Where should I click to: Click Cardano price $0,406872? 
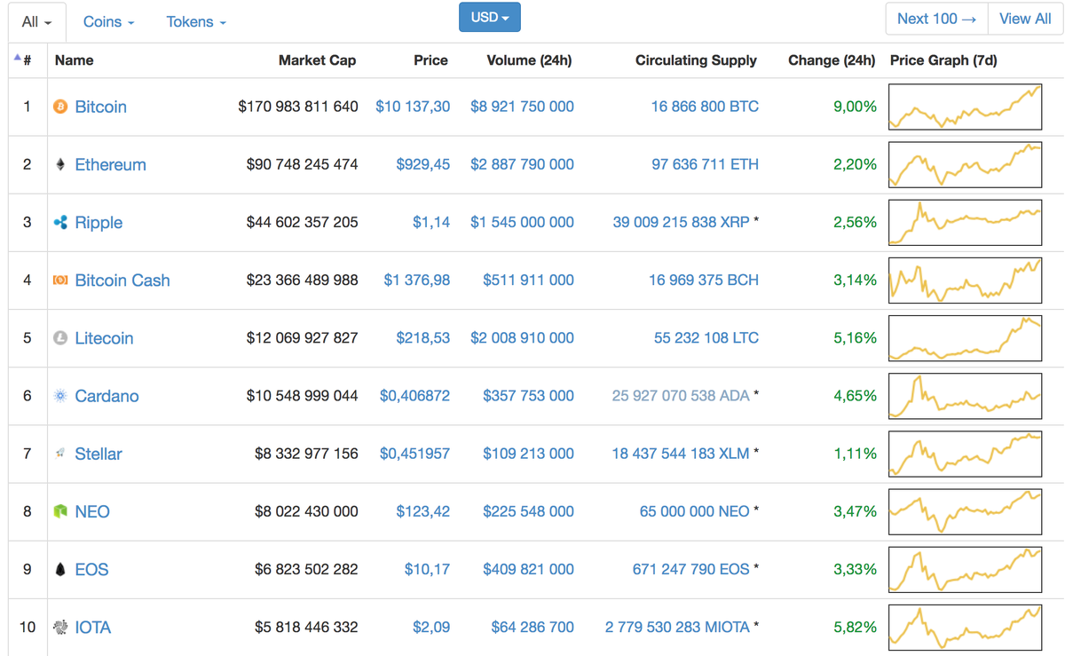[x=414, y=396]
